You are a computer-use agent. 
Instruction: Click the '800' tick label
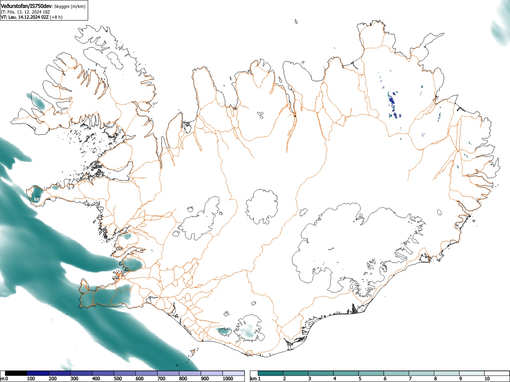[183, 379]
